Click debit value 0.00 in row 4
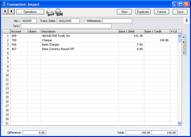 click(x=140, y=49)
